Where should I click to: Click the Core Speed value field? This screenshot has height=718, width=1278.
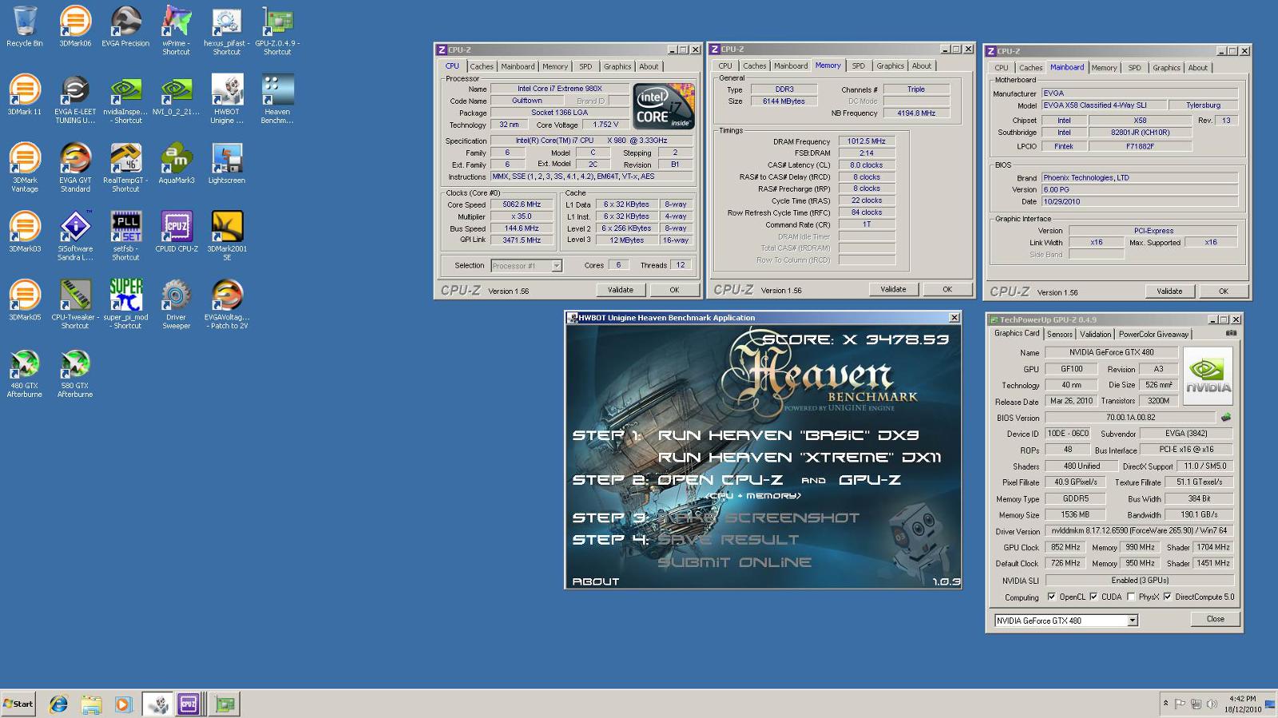pyautogui.click(x=522, y=204)
